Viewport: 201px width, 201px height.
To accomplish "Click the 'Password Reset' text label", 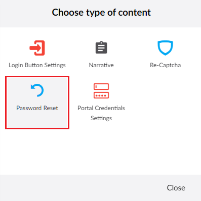I will pos(37,108).
